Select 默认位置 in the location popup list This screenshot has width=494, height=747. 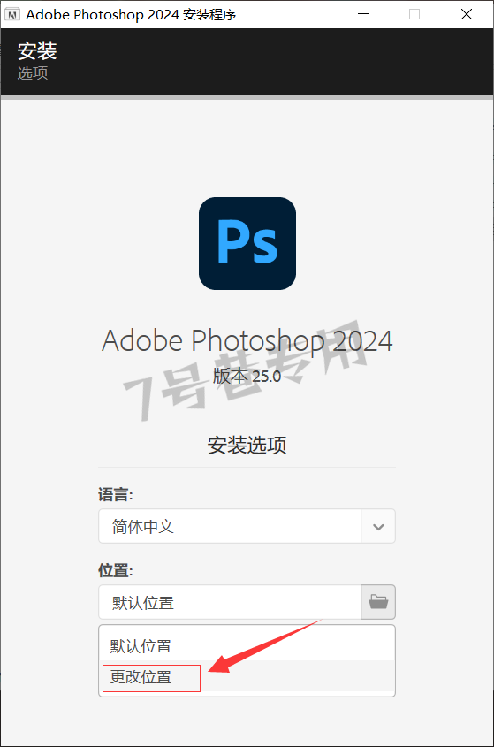coord(247,646)
